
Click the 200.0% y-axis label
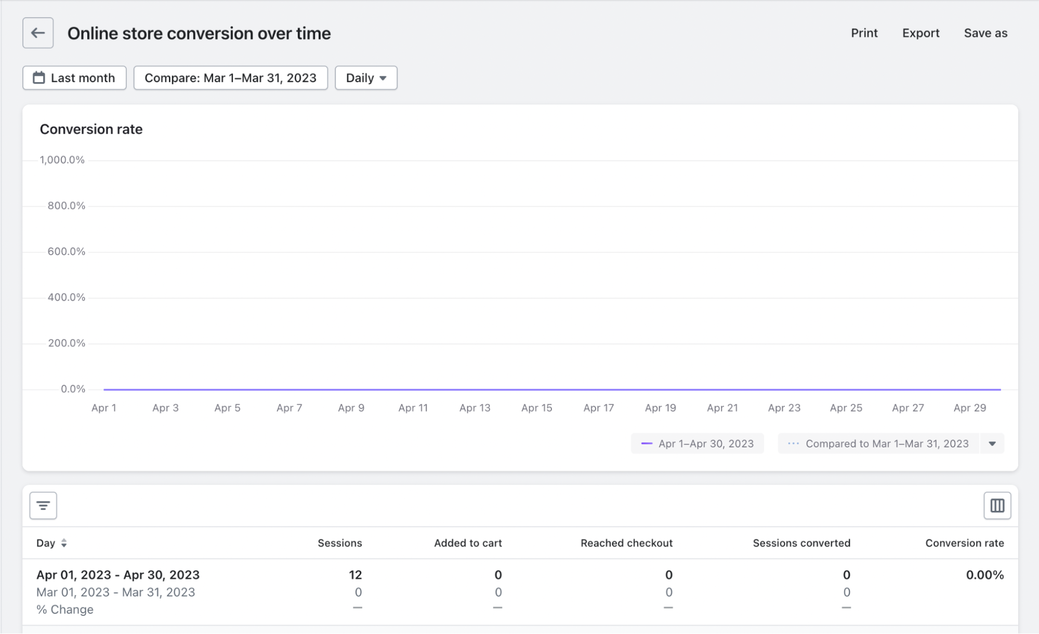tap(67, 343)
